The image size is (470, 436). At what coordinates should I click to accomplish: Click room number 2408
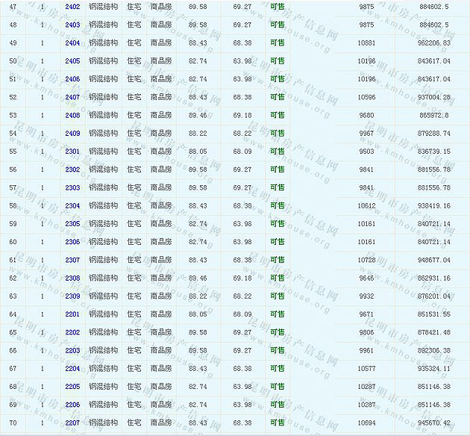click(x=72, y=115)
